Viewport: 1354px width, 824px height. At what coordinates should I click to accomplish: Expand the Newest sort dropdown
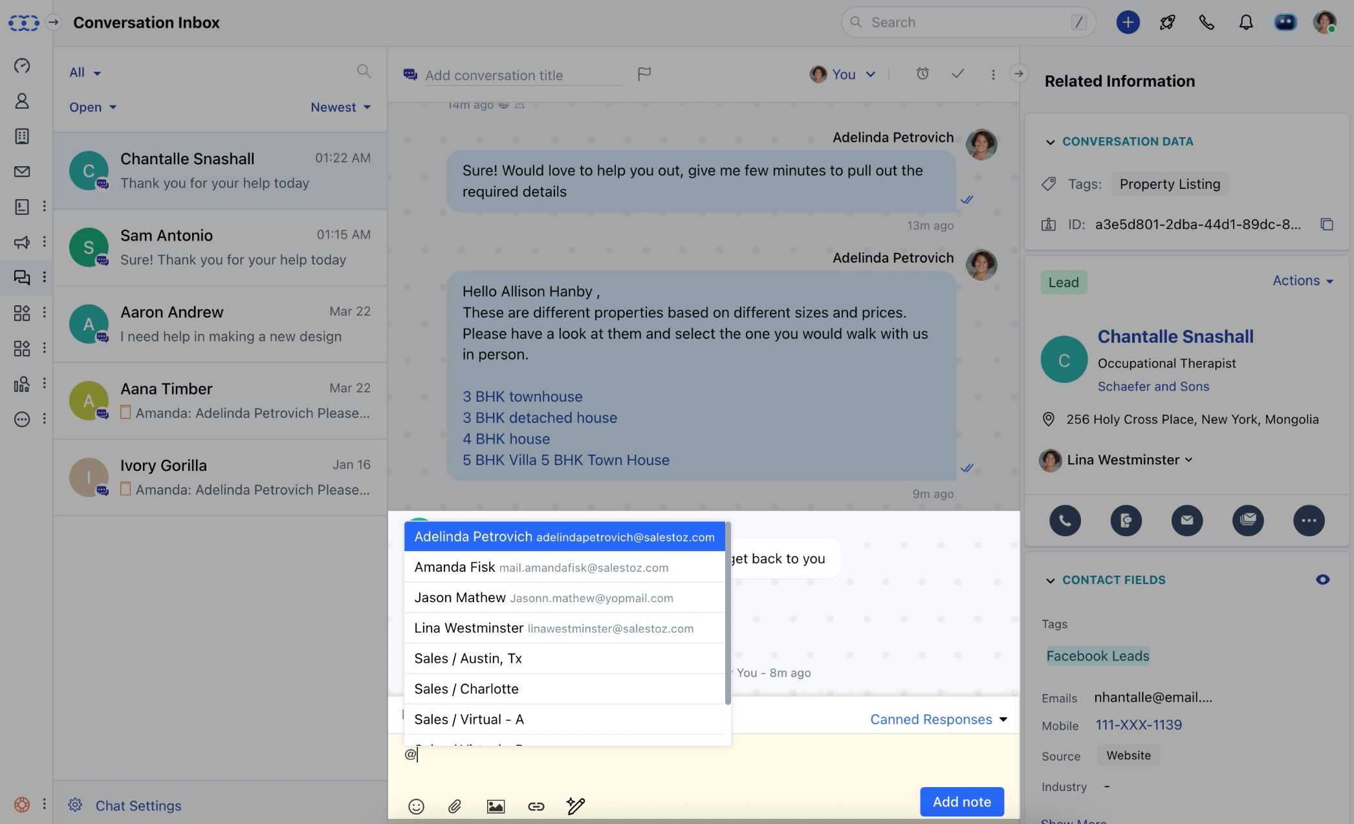click(340, 107)
